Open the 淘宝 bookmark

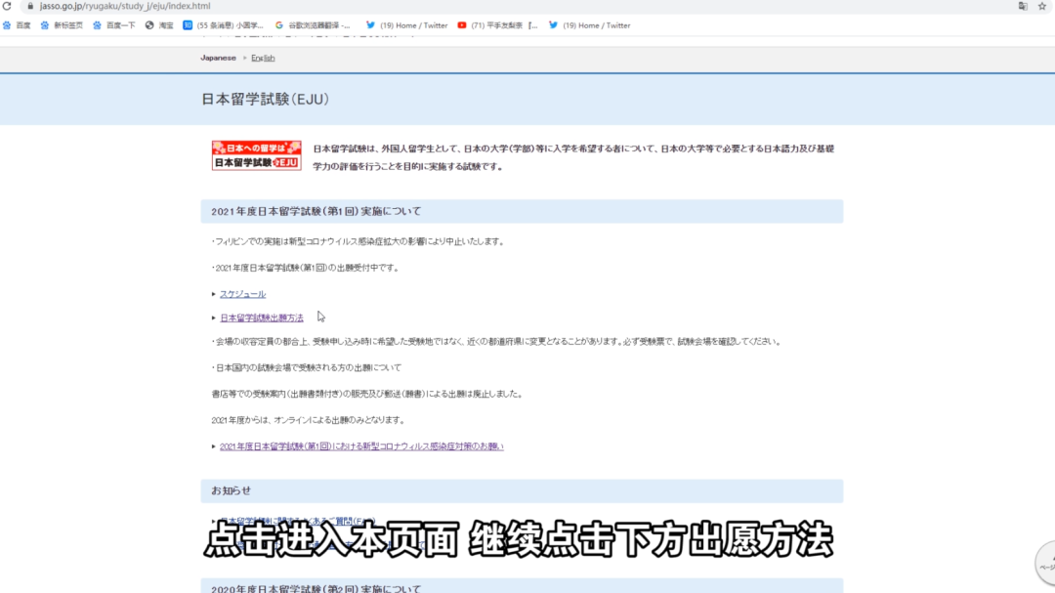pos(159,25)
